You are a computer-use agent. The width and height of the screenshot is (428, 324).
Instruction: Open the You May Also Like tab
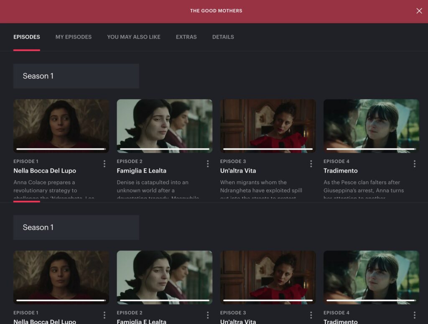(x=134, y=37)
